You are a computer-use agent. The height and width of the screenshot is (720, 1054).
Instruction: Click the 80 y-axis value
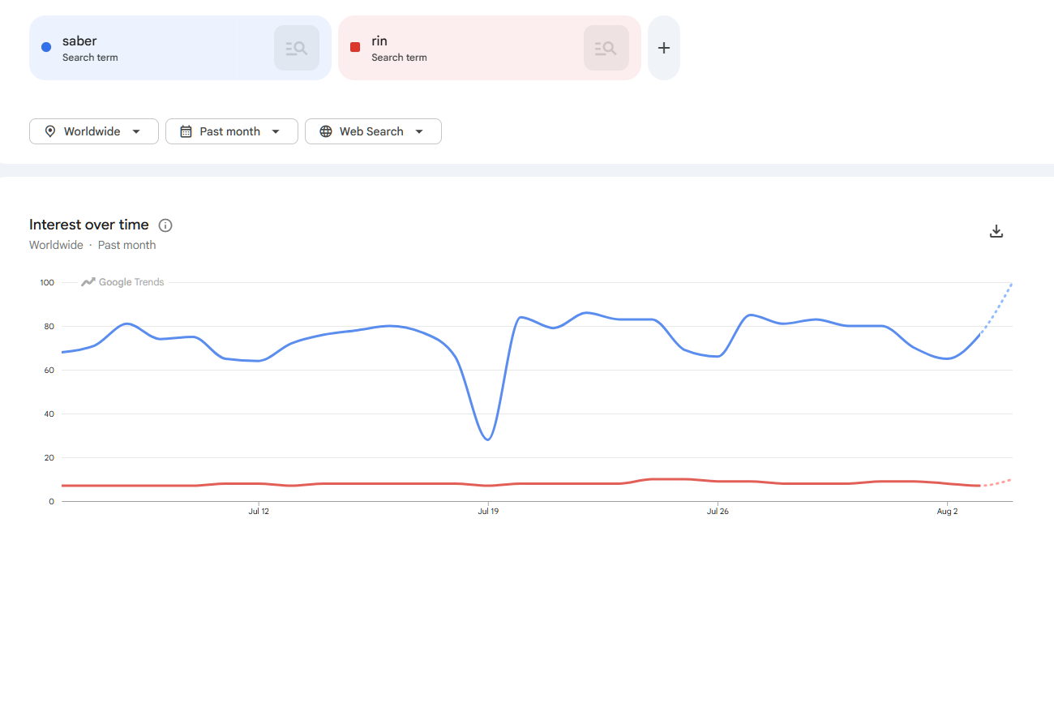[x=49, y=326]
